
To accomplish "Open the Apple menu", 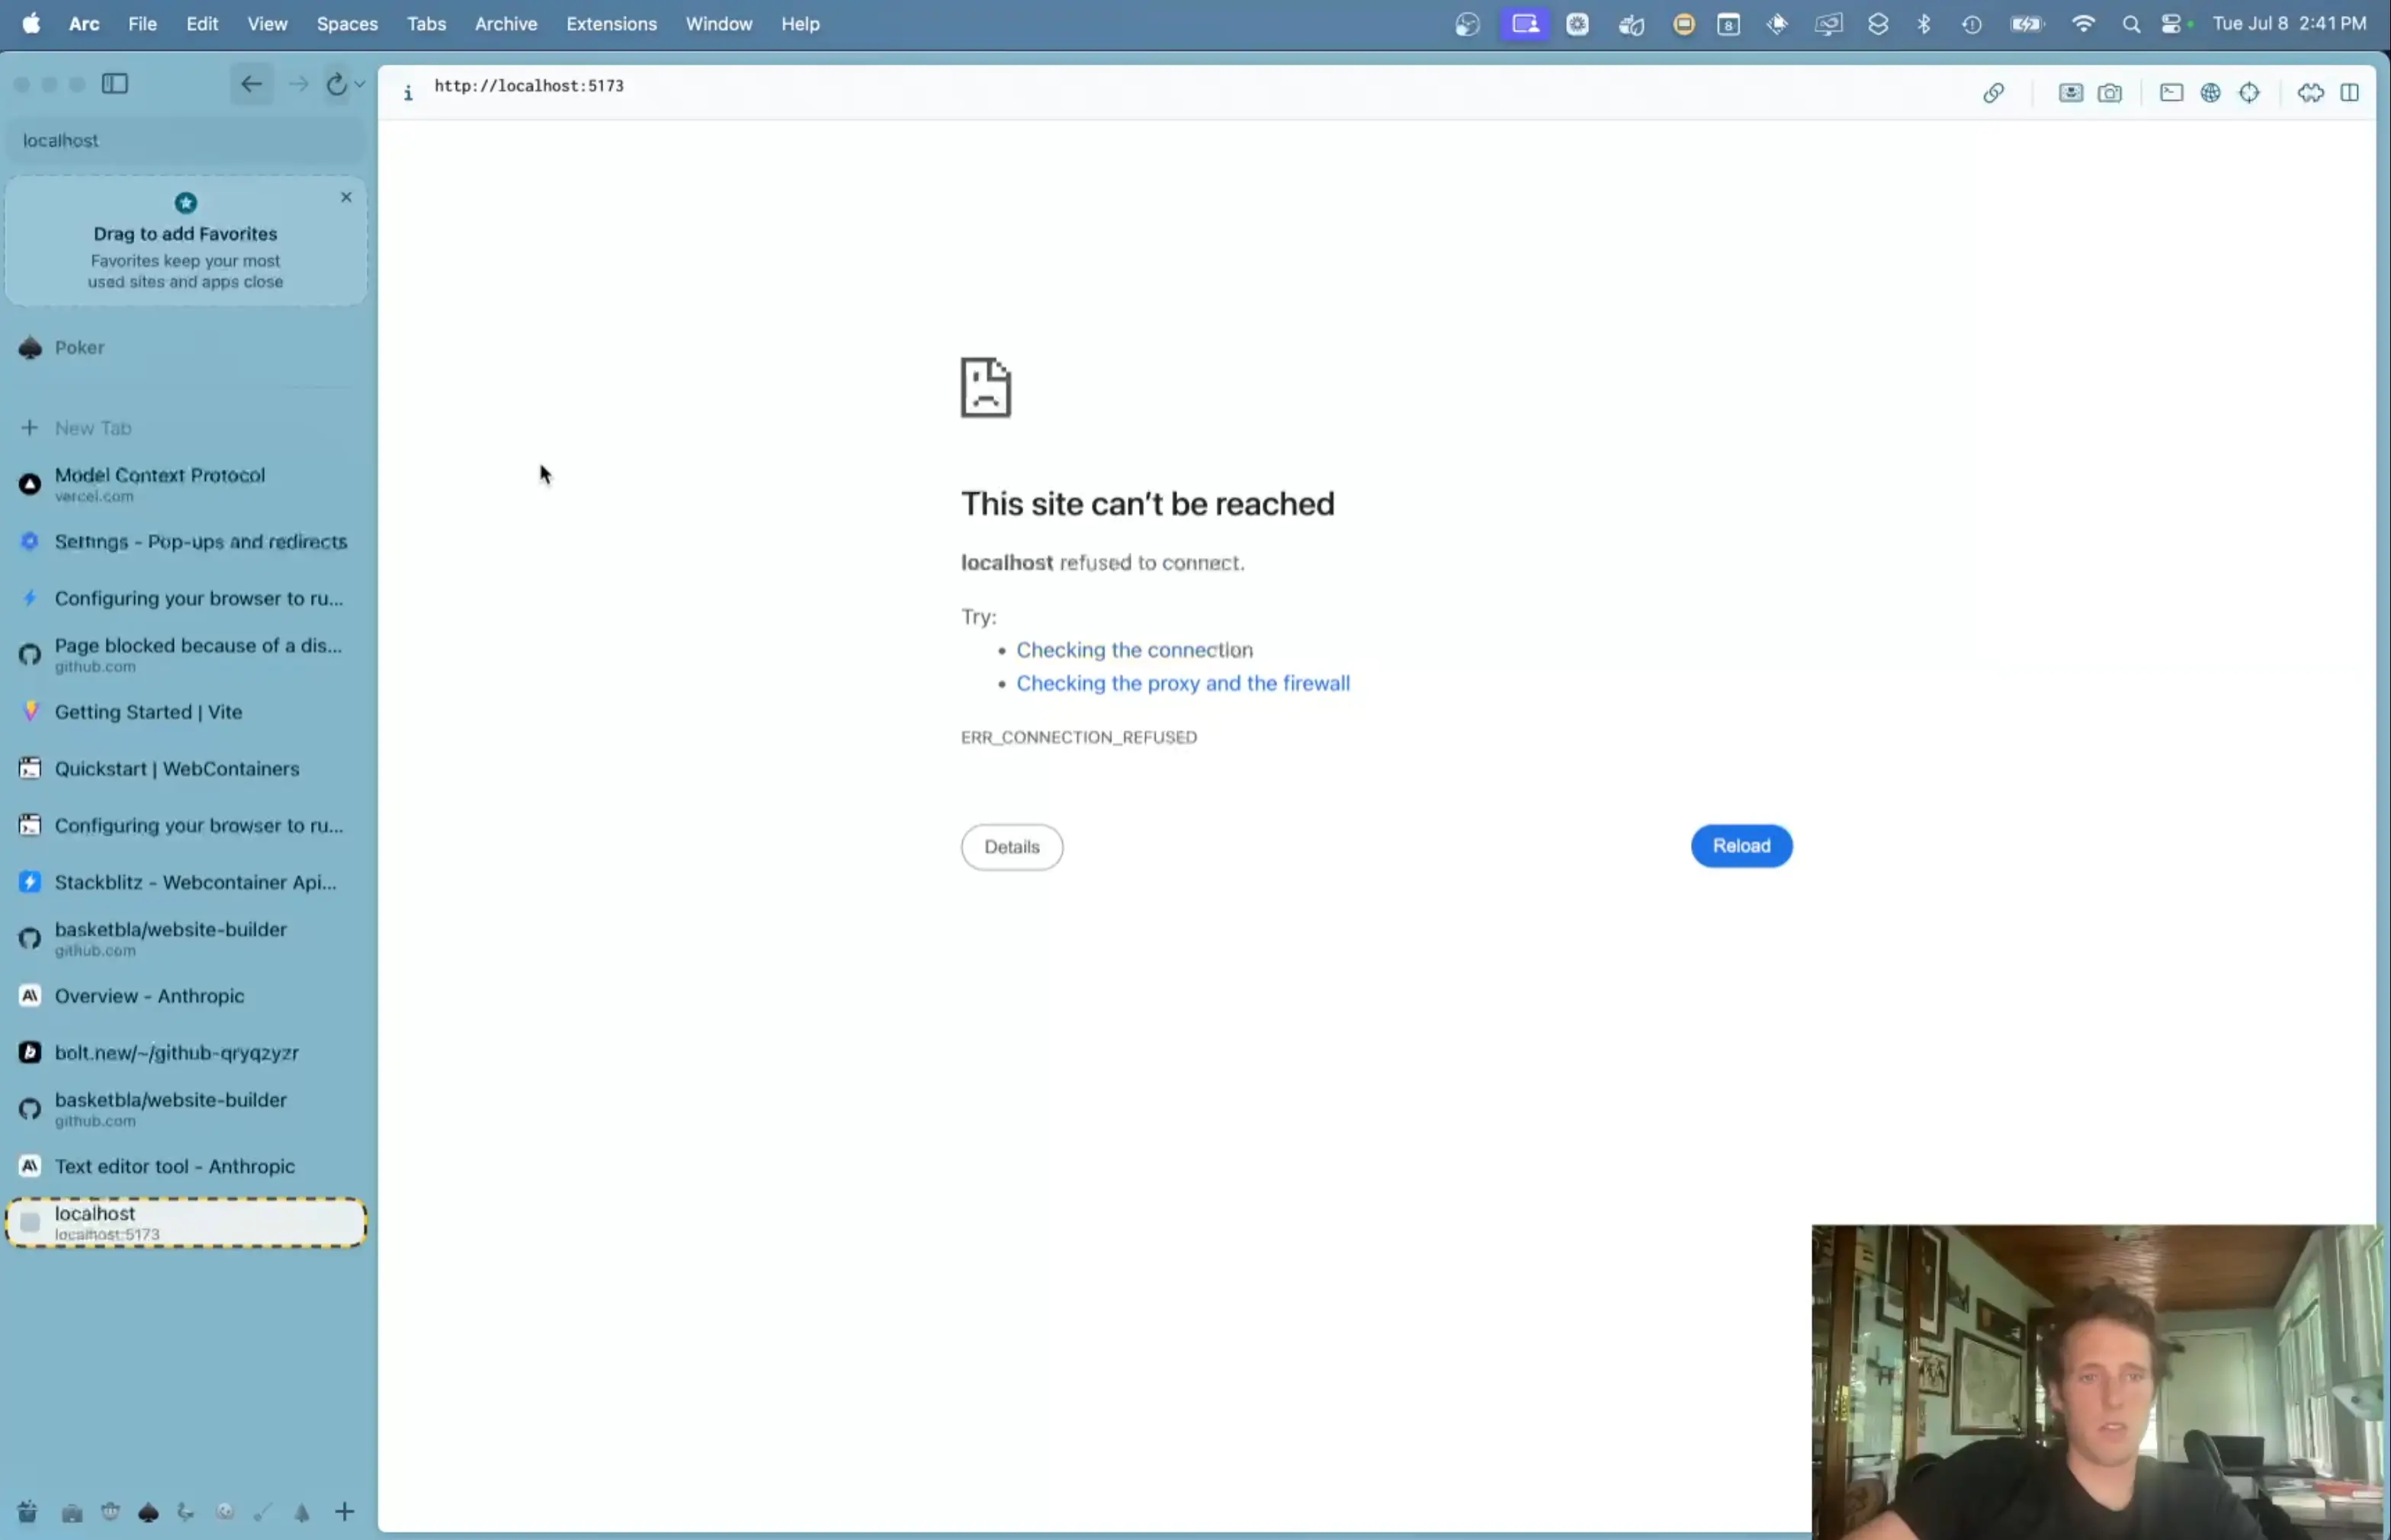I will point(31,24).
